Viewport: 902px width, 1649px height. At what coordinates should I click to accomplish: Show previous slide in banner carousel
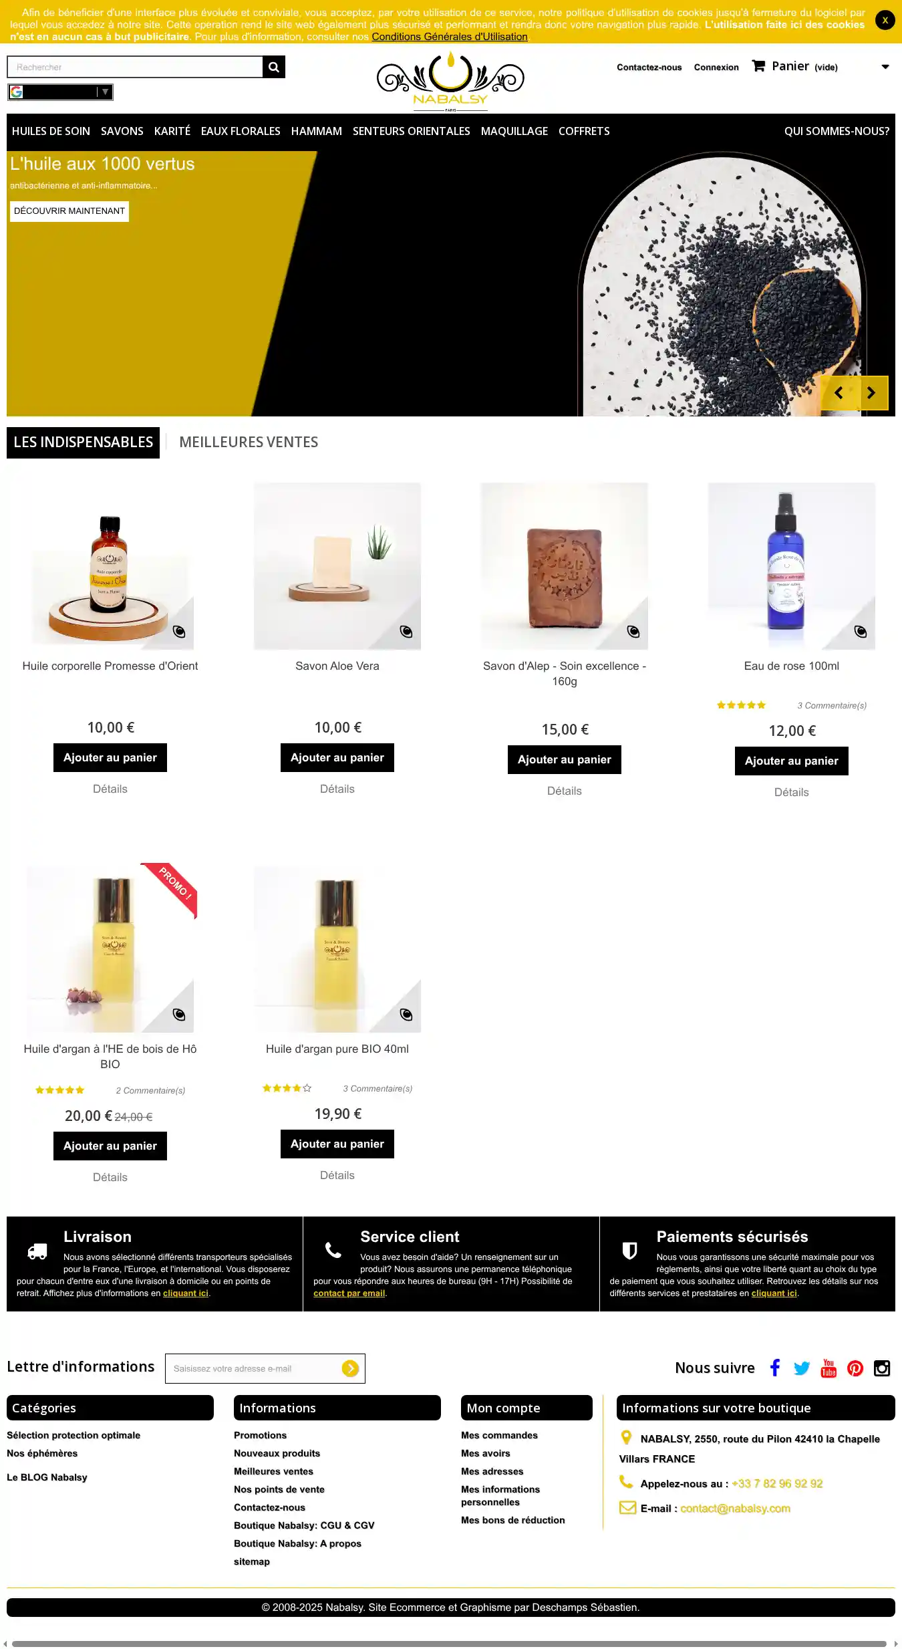coord(839,393)
